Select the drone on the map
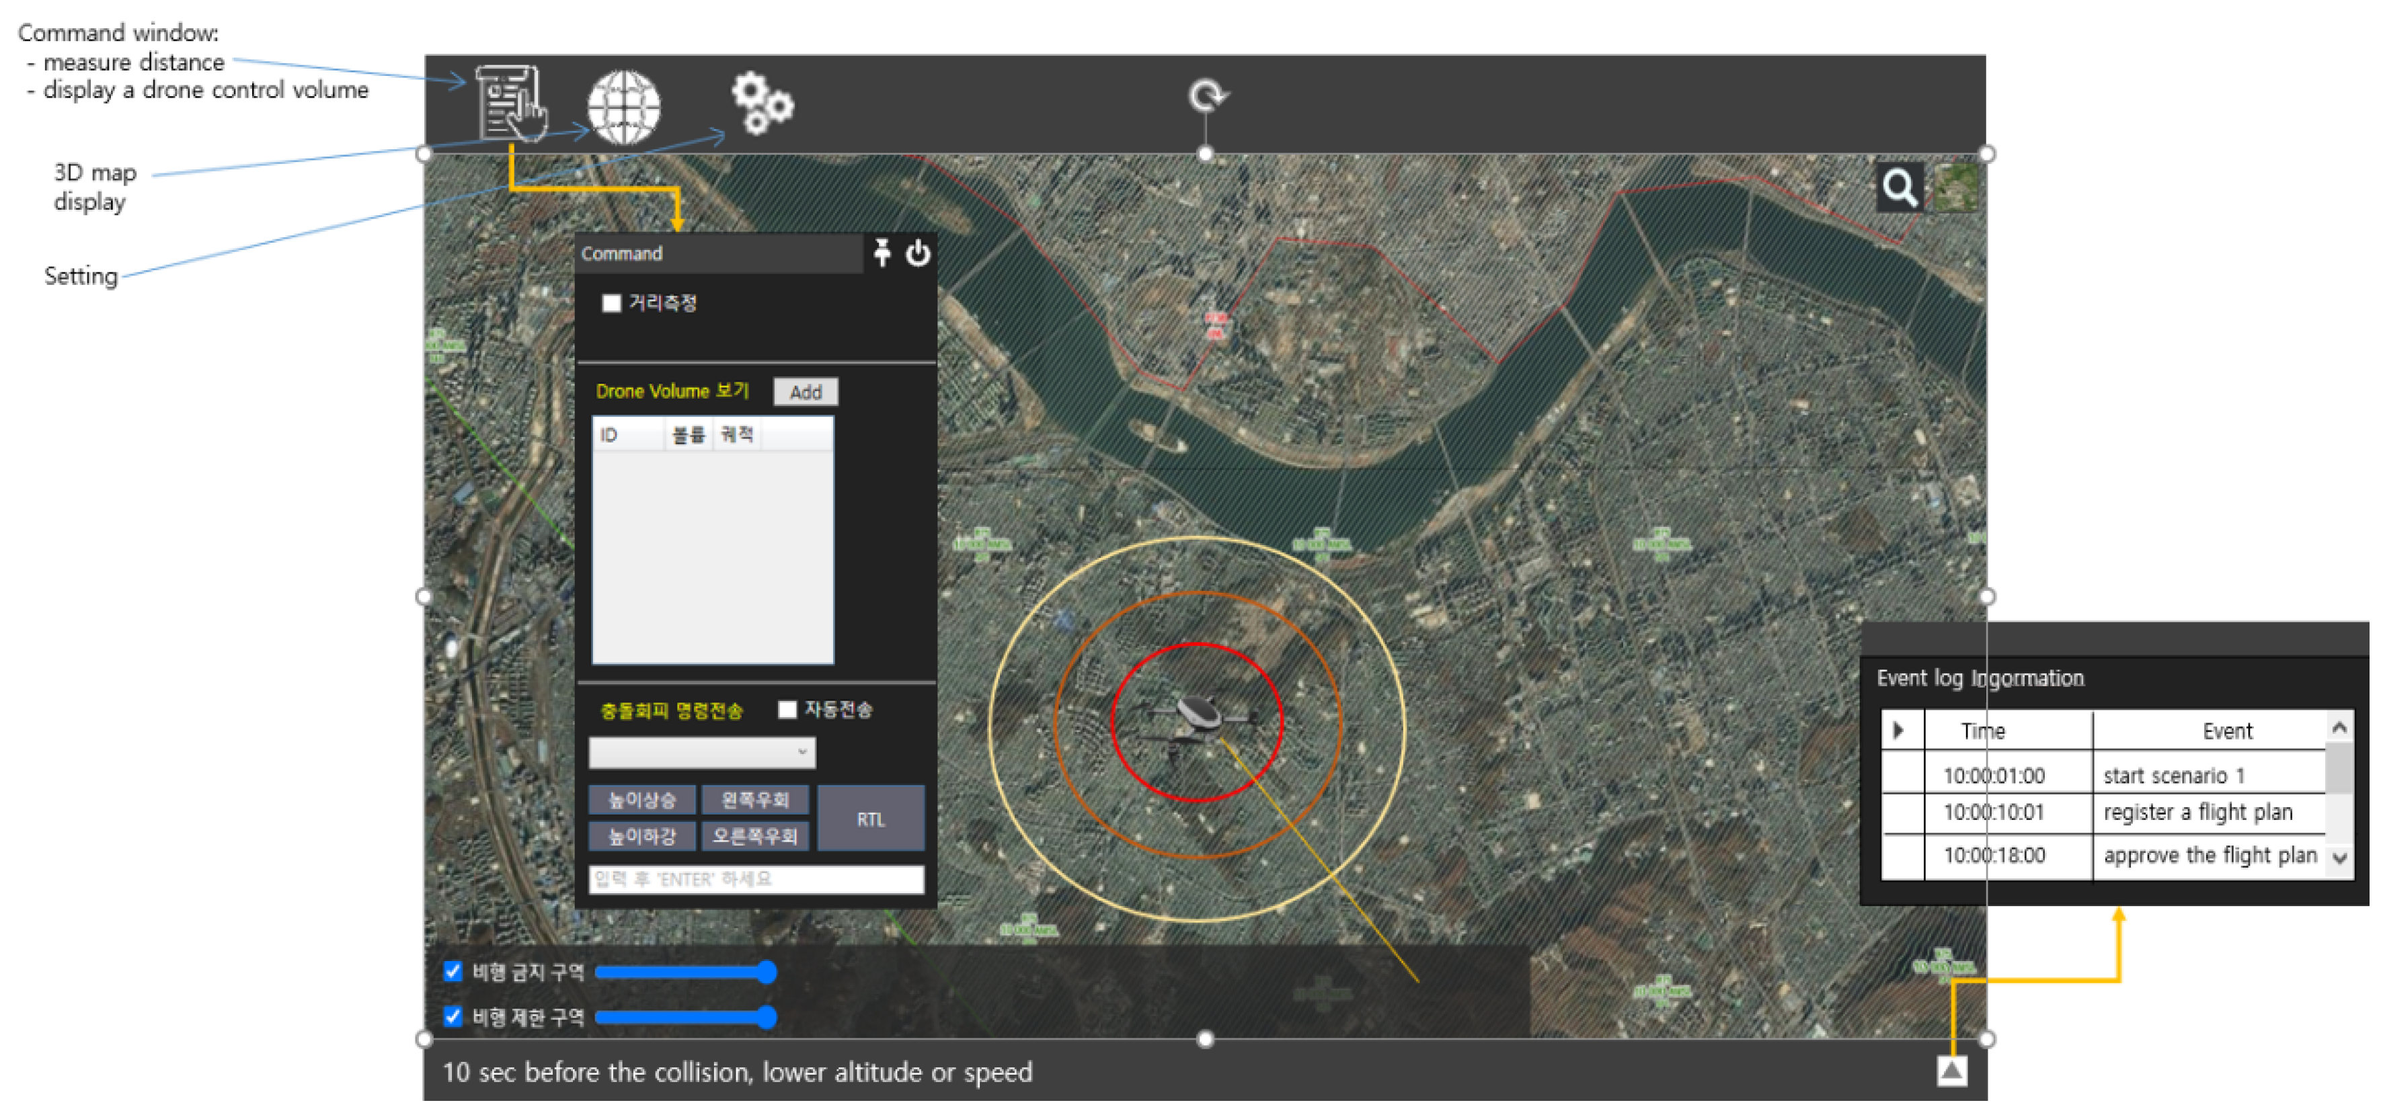The image size is (2381, 1113). click(1197, 716)
